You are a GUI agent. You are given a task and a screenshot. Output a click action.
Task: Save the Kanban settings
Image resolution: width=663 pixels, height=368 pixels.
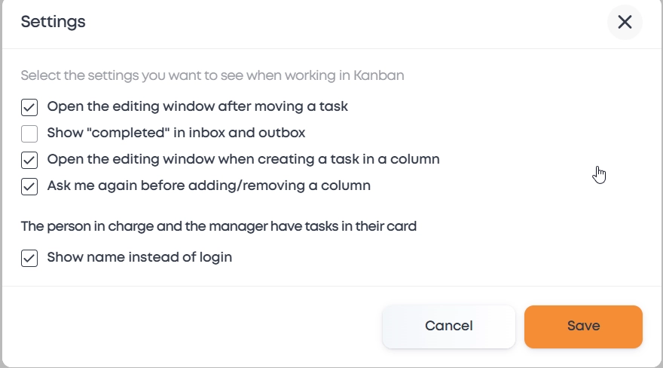pos(583,327)
